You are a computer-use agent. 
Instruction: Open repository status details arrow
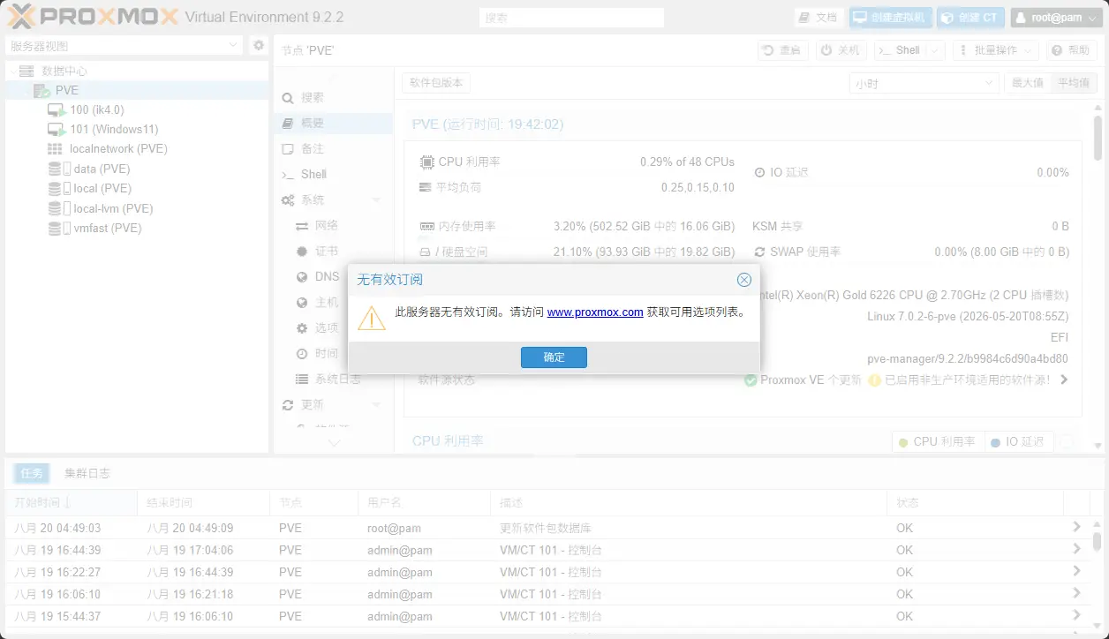pyautogui.click(x=1064, y=380)
